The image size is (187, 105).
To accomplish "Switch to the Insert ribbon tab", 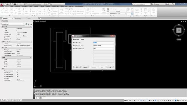I will [x=12, y=6].
